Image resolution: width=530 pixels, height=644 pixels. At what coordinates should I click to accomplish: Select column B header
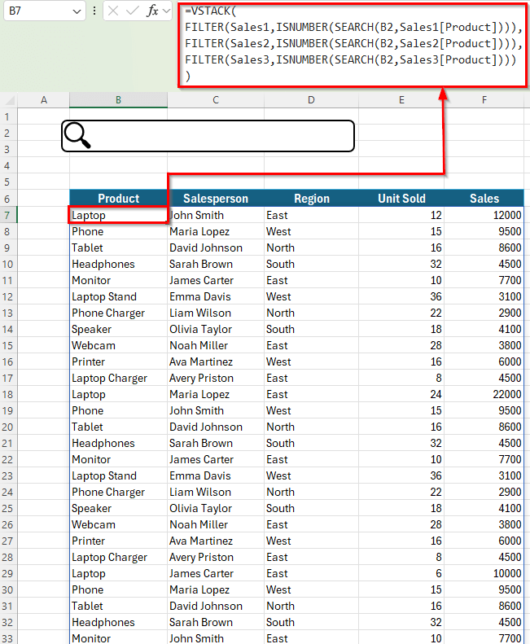click(x=118, y=100)
